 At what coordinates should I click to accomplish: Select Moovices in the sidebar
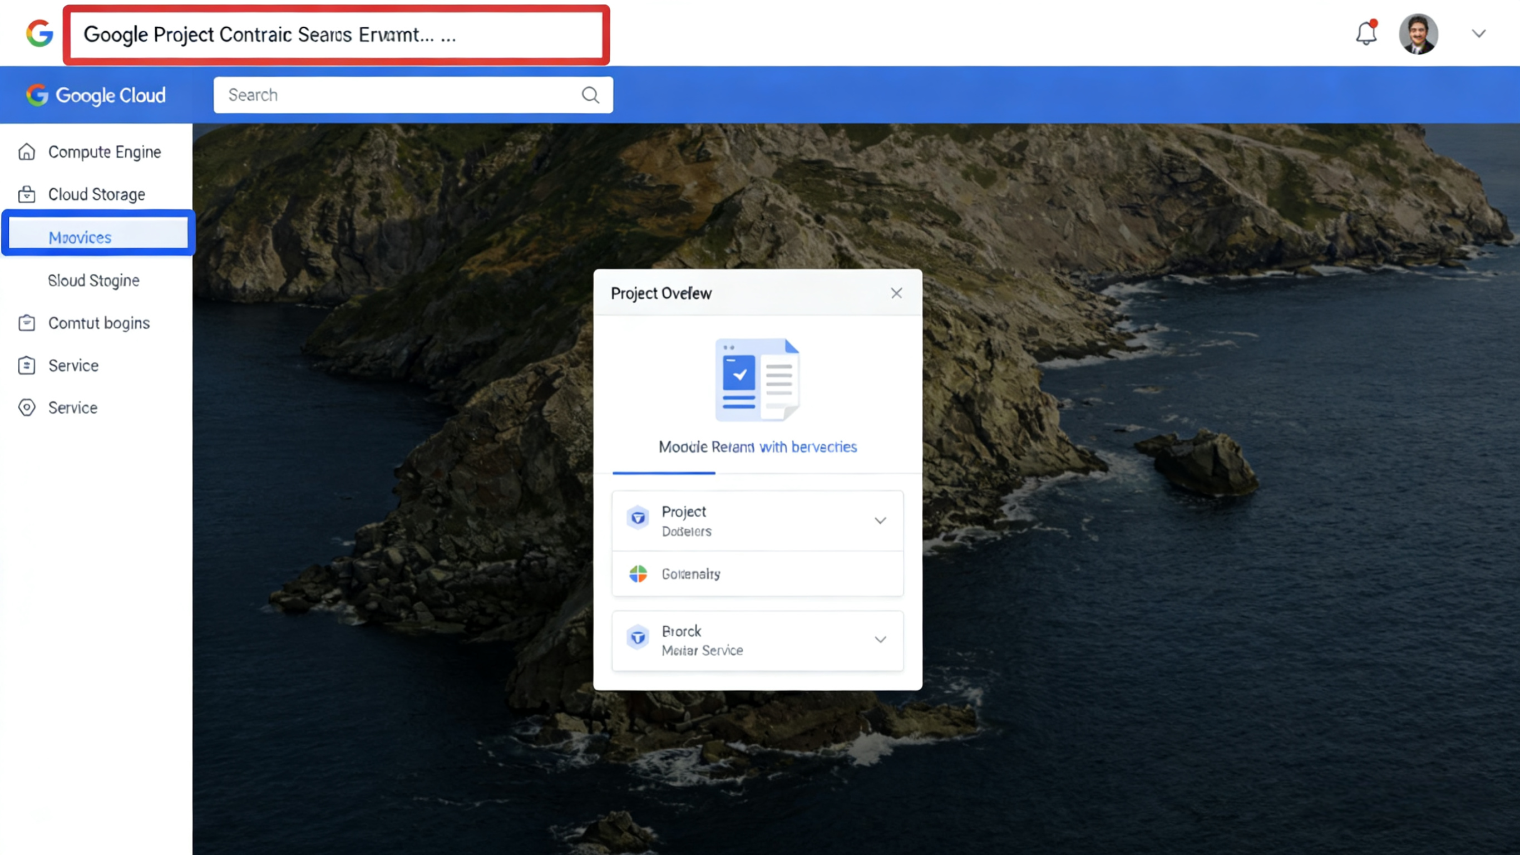tap(80, 237)
